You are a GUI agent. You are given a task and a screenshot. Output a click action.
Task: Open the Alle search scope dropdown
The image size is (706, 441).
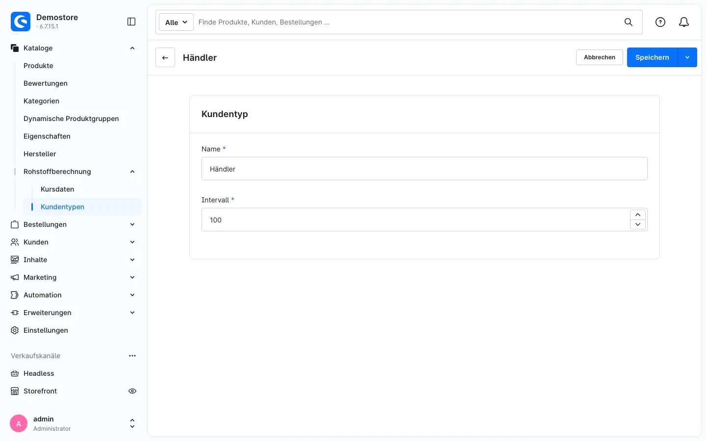[x=176, y=22]
